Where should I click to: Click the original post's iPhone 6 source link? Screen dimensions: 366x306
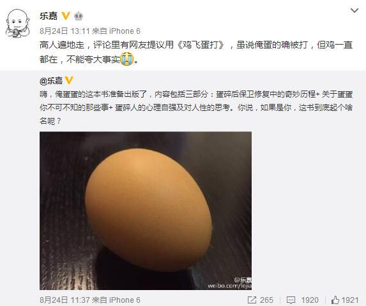click(x=125, y=300)
